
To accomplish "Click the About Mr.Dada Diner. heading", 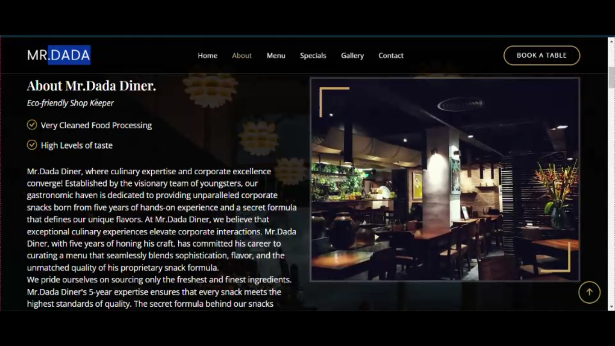I will (91, 86).
